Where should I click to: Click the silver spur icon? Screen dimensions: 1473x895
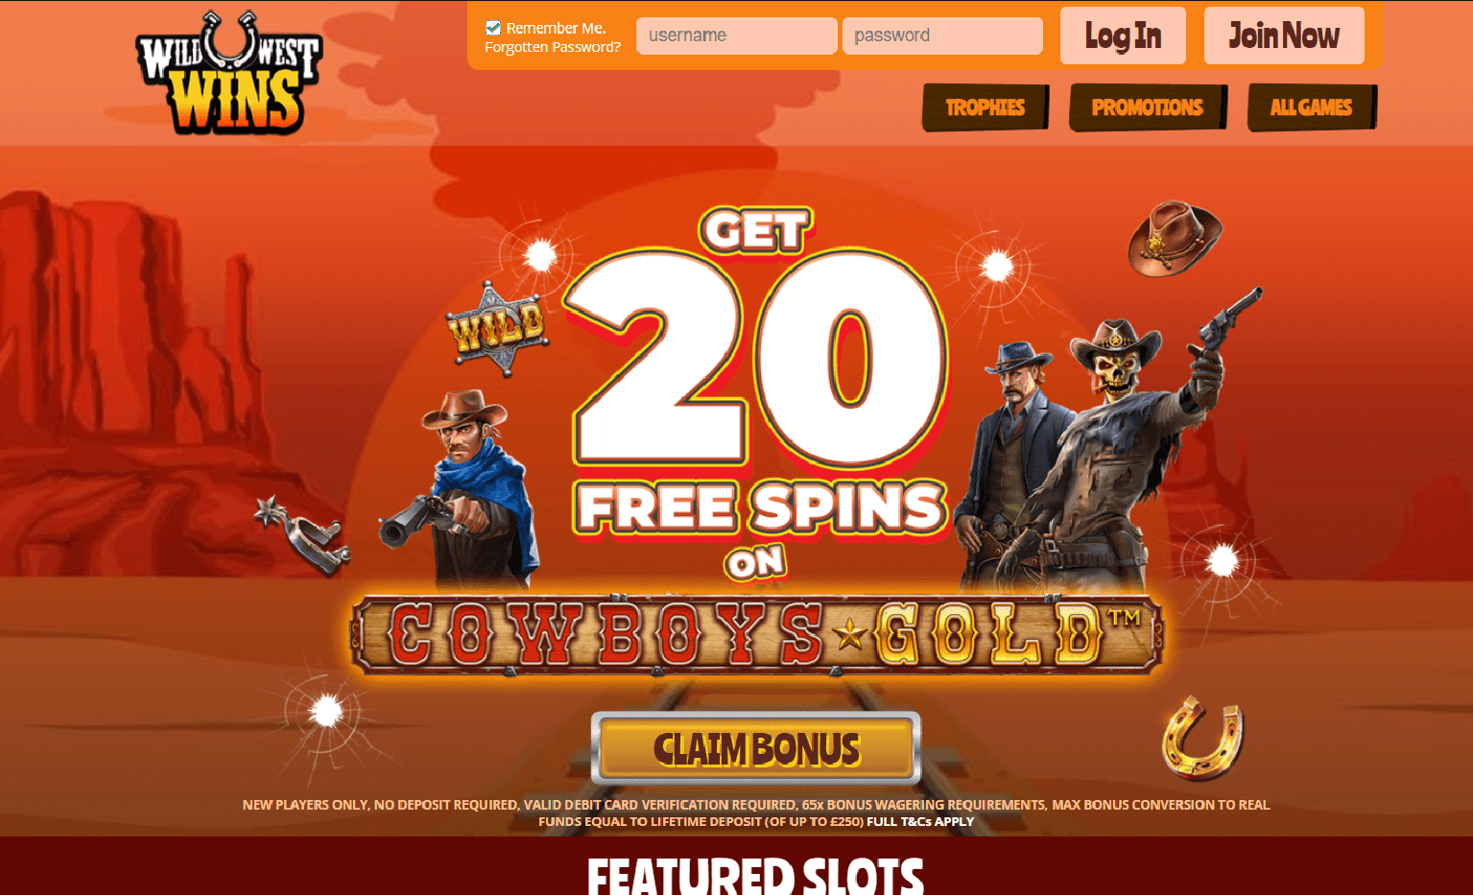303,535
